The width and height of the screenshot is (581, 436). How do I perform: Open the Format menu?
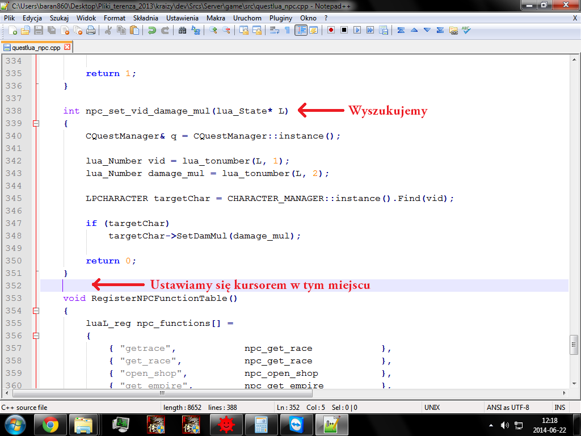(x=115, y=18)
